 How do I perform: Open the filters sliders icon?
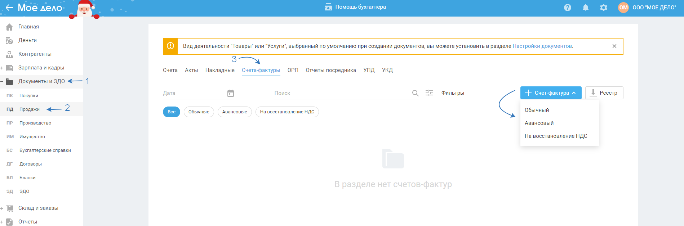429,93
